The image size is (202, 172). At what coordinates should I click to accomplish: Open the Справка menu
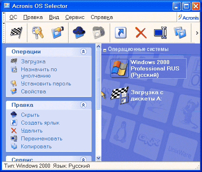102,17
